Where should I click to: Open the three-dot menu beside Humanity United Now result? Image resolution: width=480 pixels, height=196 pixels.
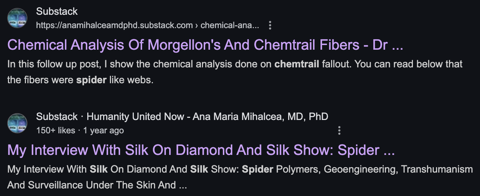tap(339, 130)
